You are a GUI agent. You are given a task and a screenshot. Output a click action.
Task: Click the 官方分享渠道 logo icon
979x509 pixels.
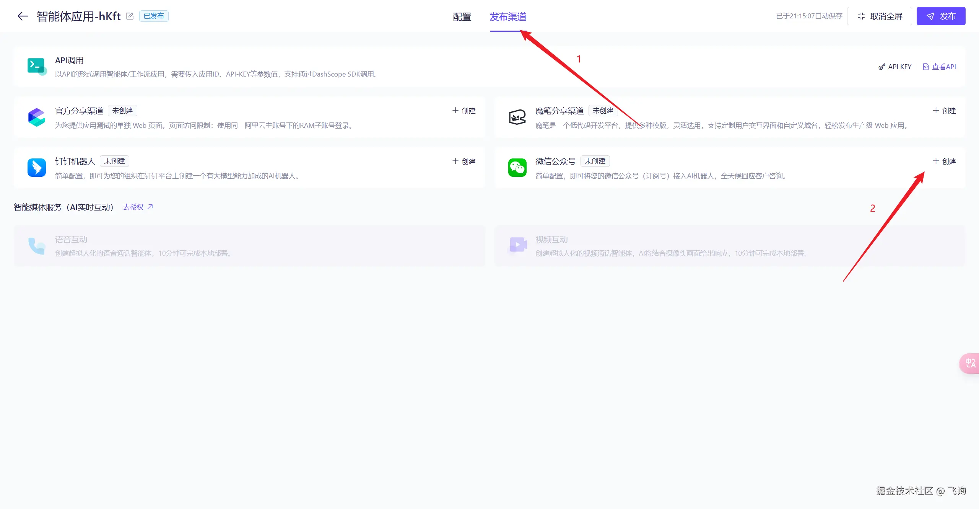(37, 117)
